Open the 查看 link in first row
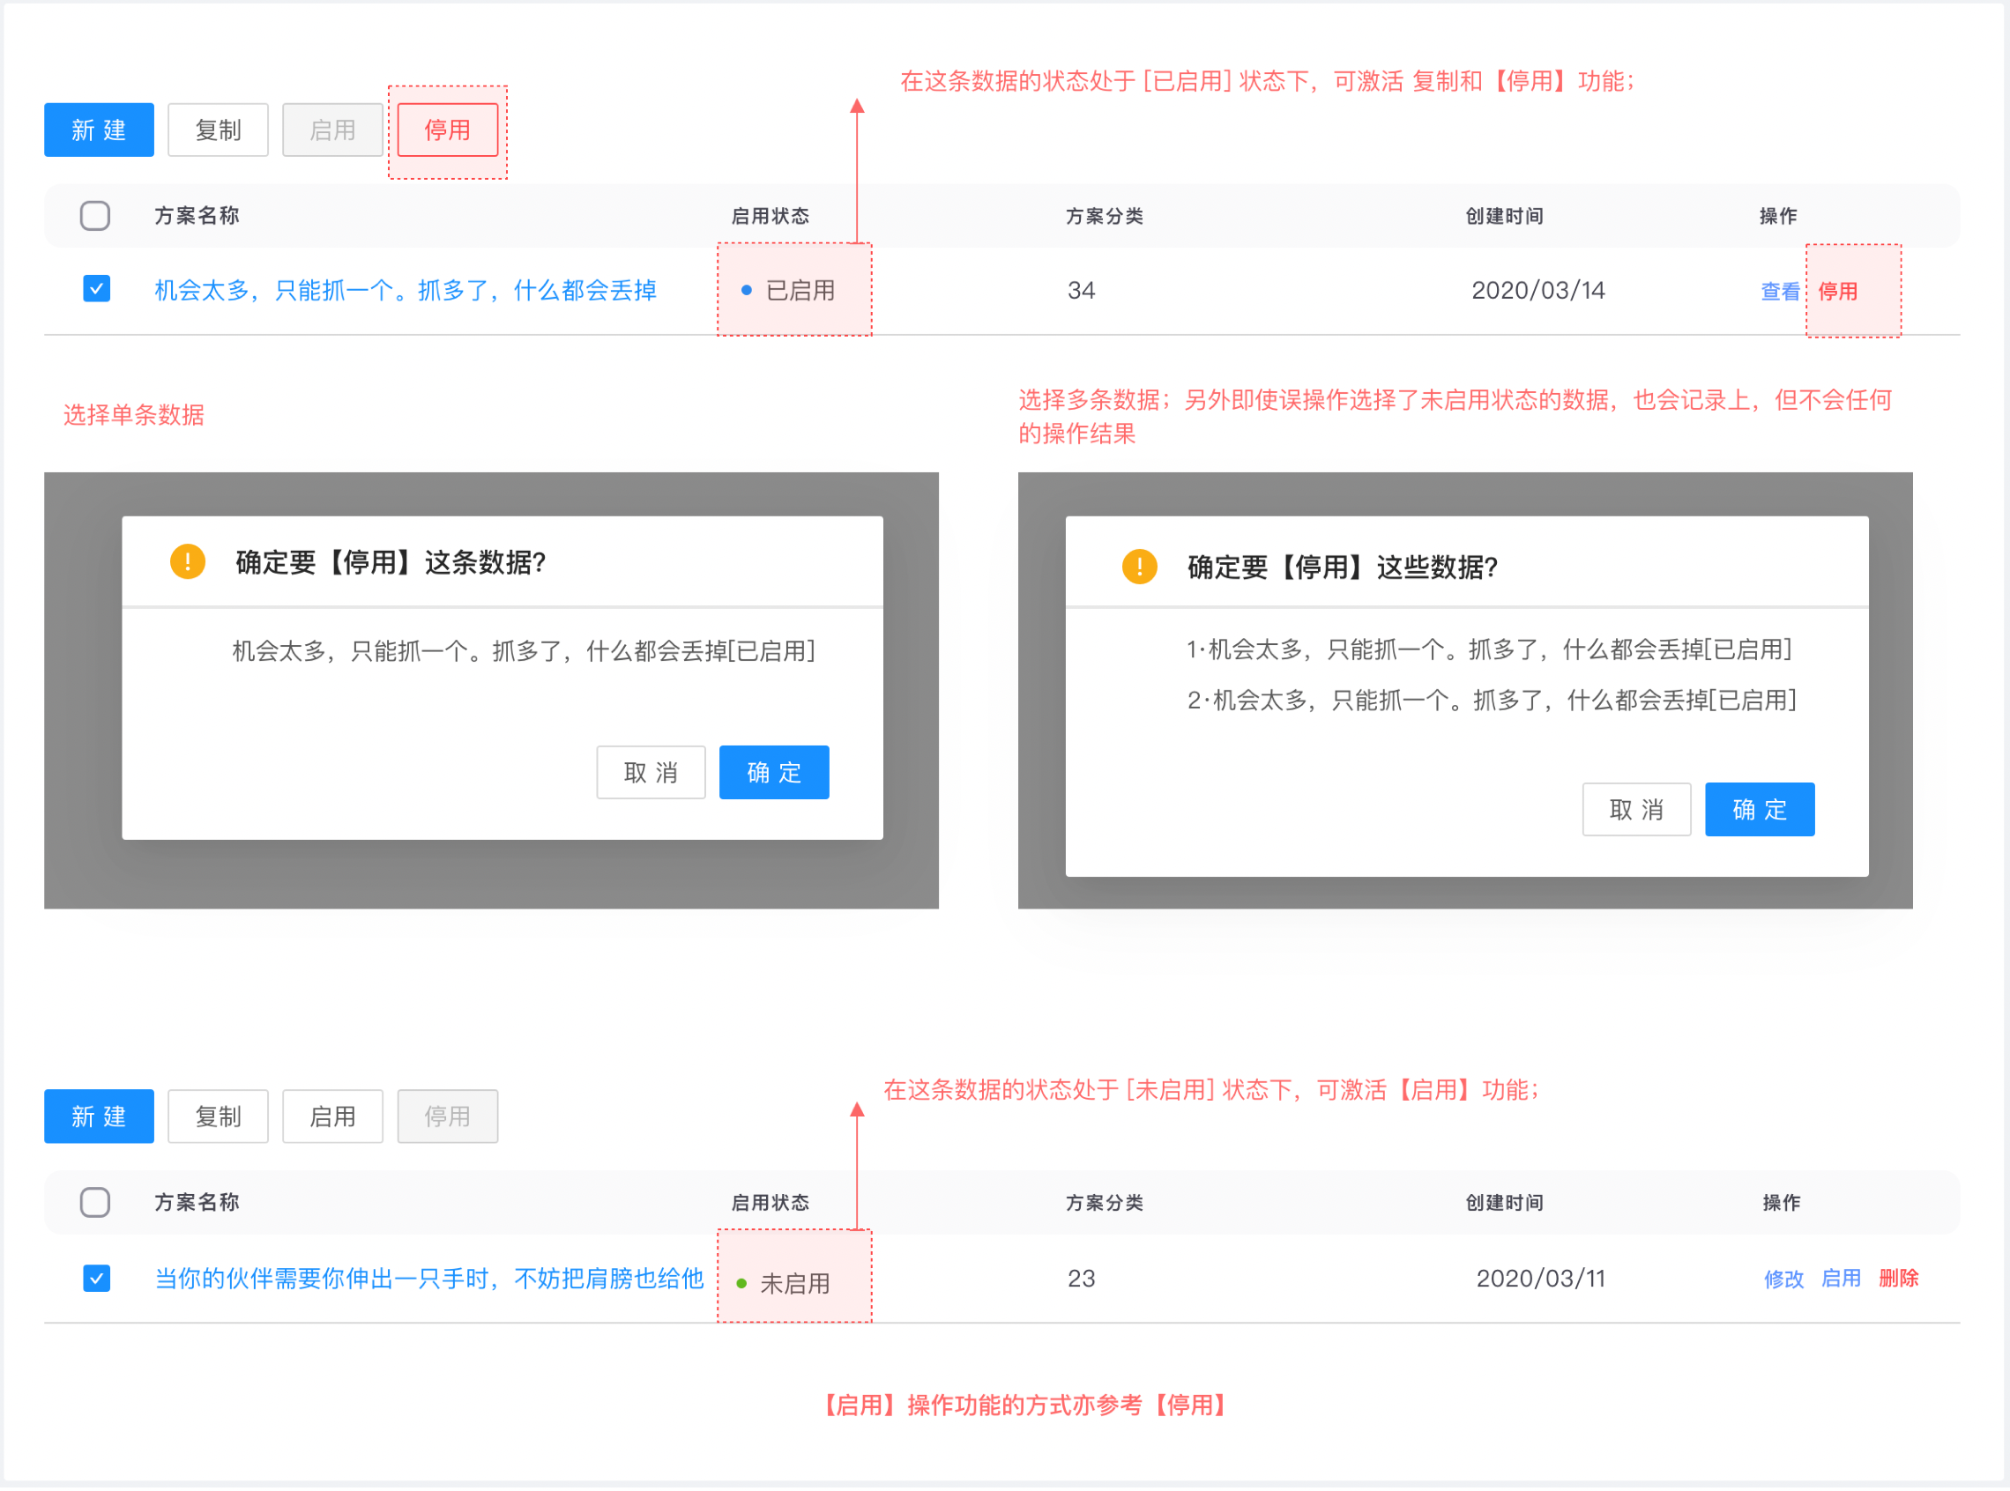The image size is (2010, 1491). (1783, 292)
